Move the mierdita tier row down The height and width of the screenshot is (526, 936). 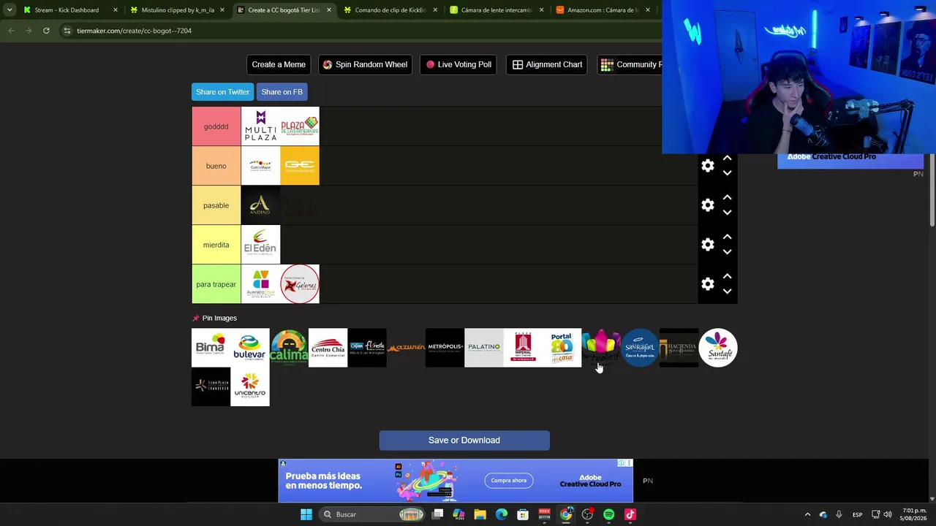[x=727, y=252]
